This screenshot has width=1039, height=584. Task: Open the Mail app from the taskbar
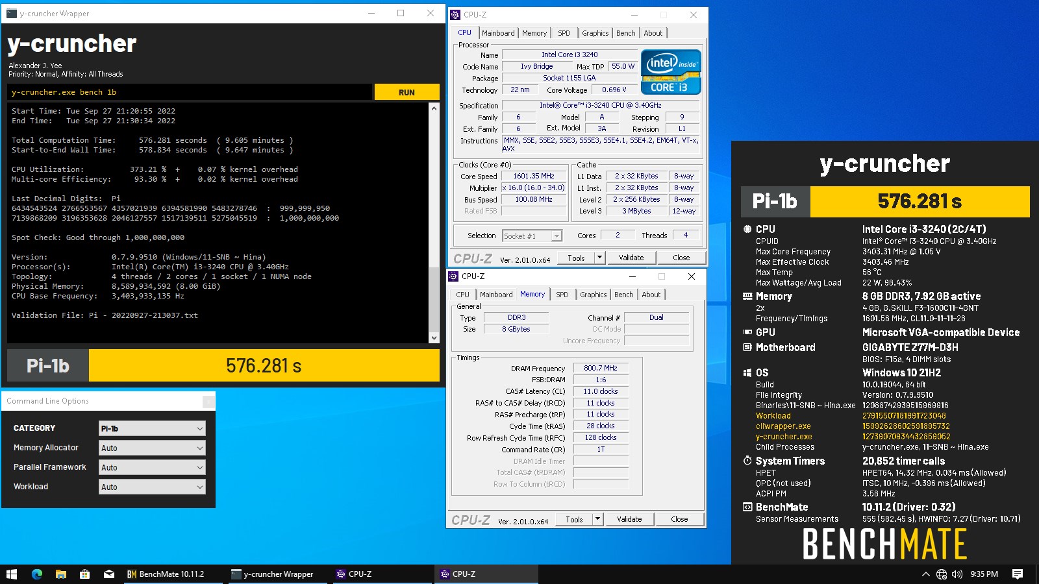108,574
